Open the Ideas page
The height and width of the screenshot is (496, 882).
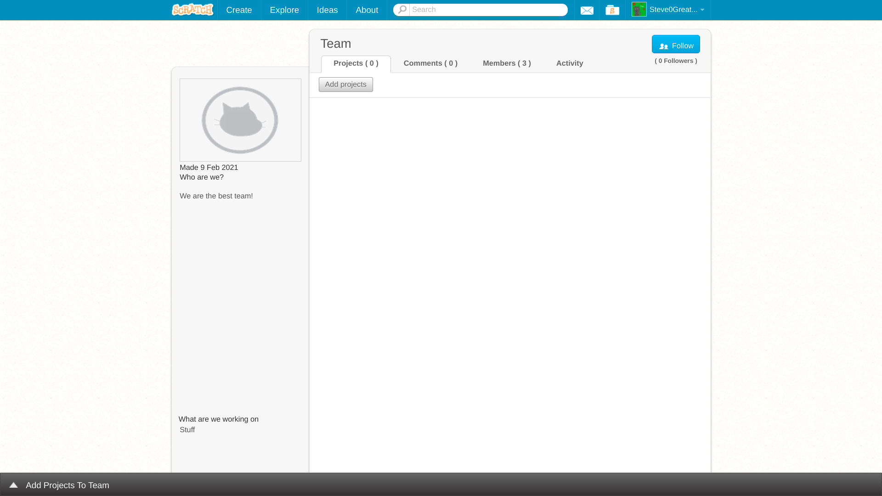click(x=327, y=10)
